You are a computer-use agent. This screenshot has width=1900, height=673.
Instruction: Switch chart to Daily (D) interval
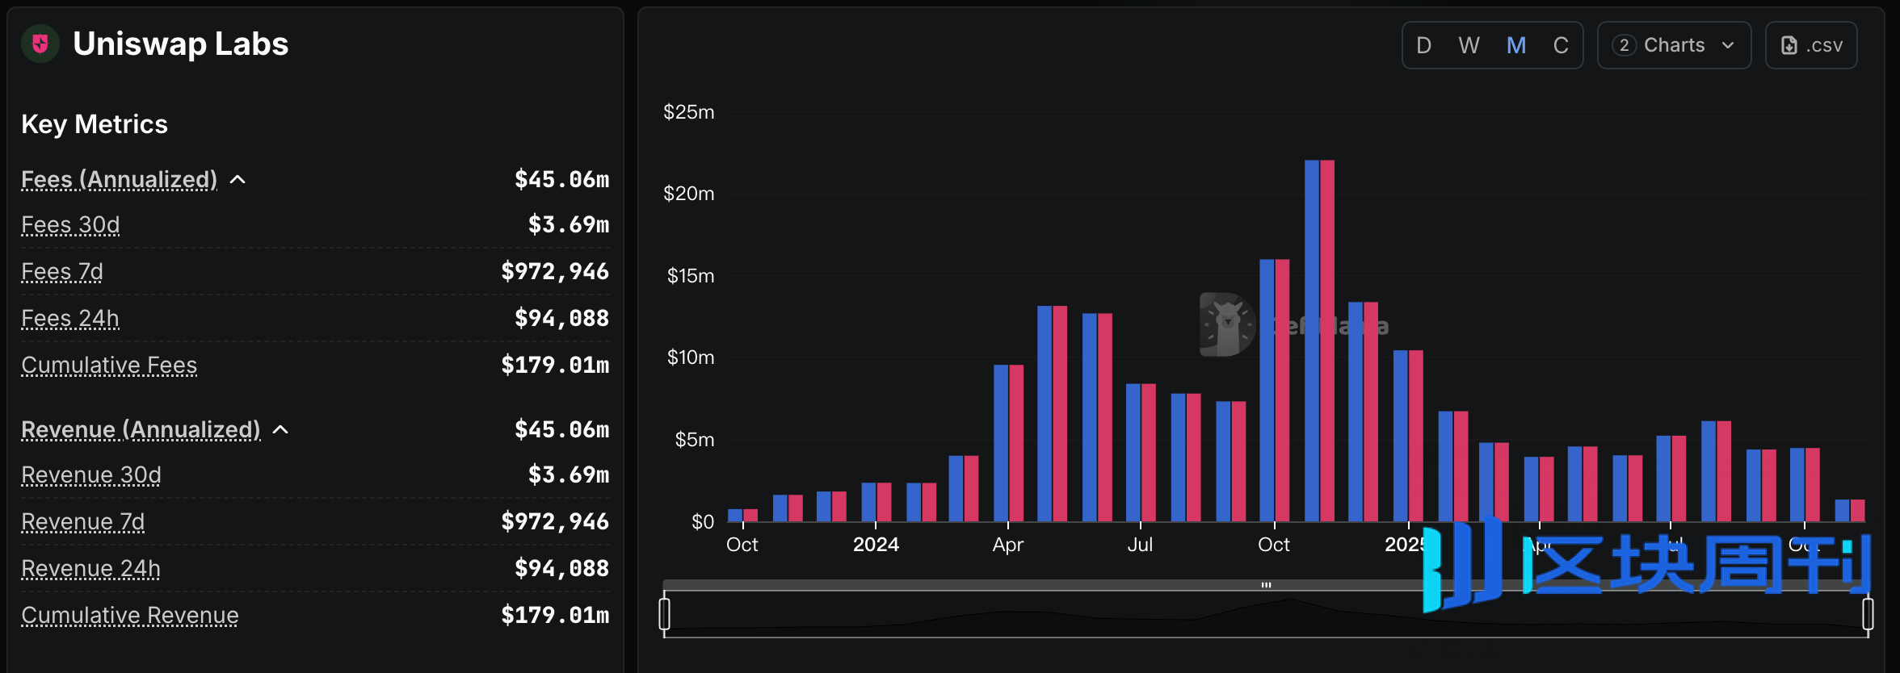coord(1424,45)
